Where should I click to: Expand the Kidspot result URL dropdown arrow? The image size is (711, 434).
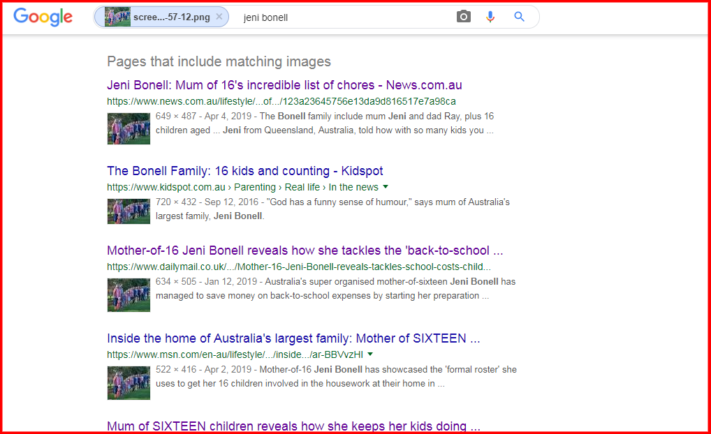coord(386,186)
